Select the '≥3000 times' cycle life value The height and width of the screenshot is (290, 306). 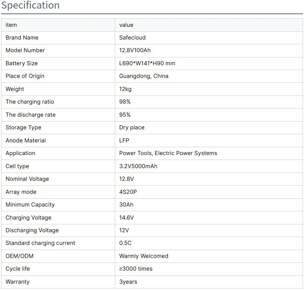pos(136,269)
